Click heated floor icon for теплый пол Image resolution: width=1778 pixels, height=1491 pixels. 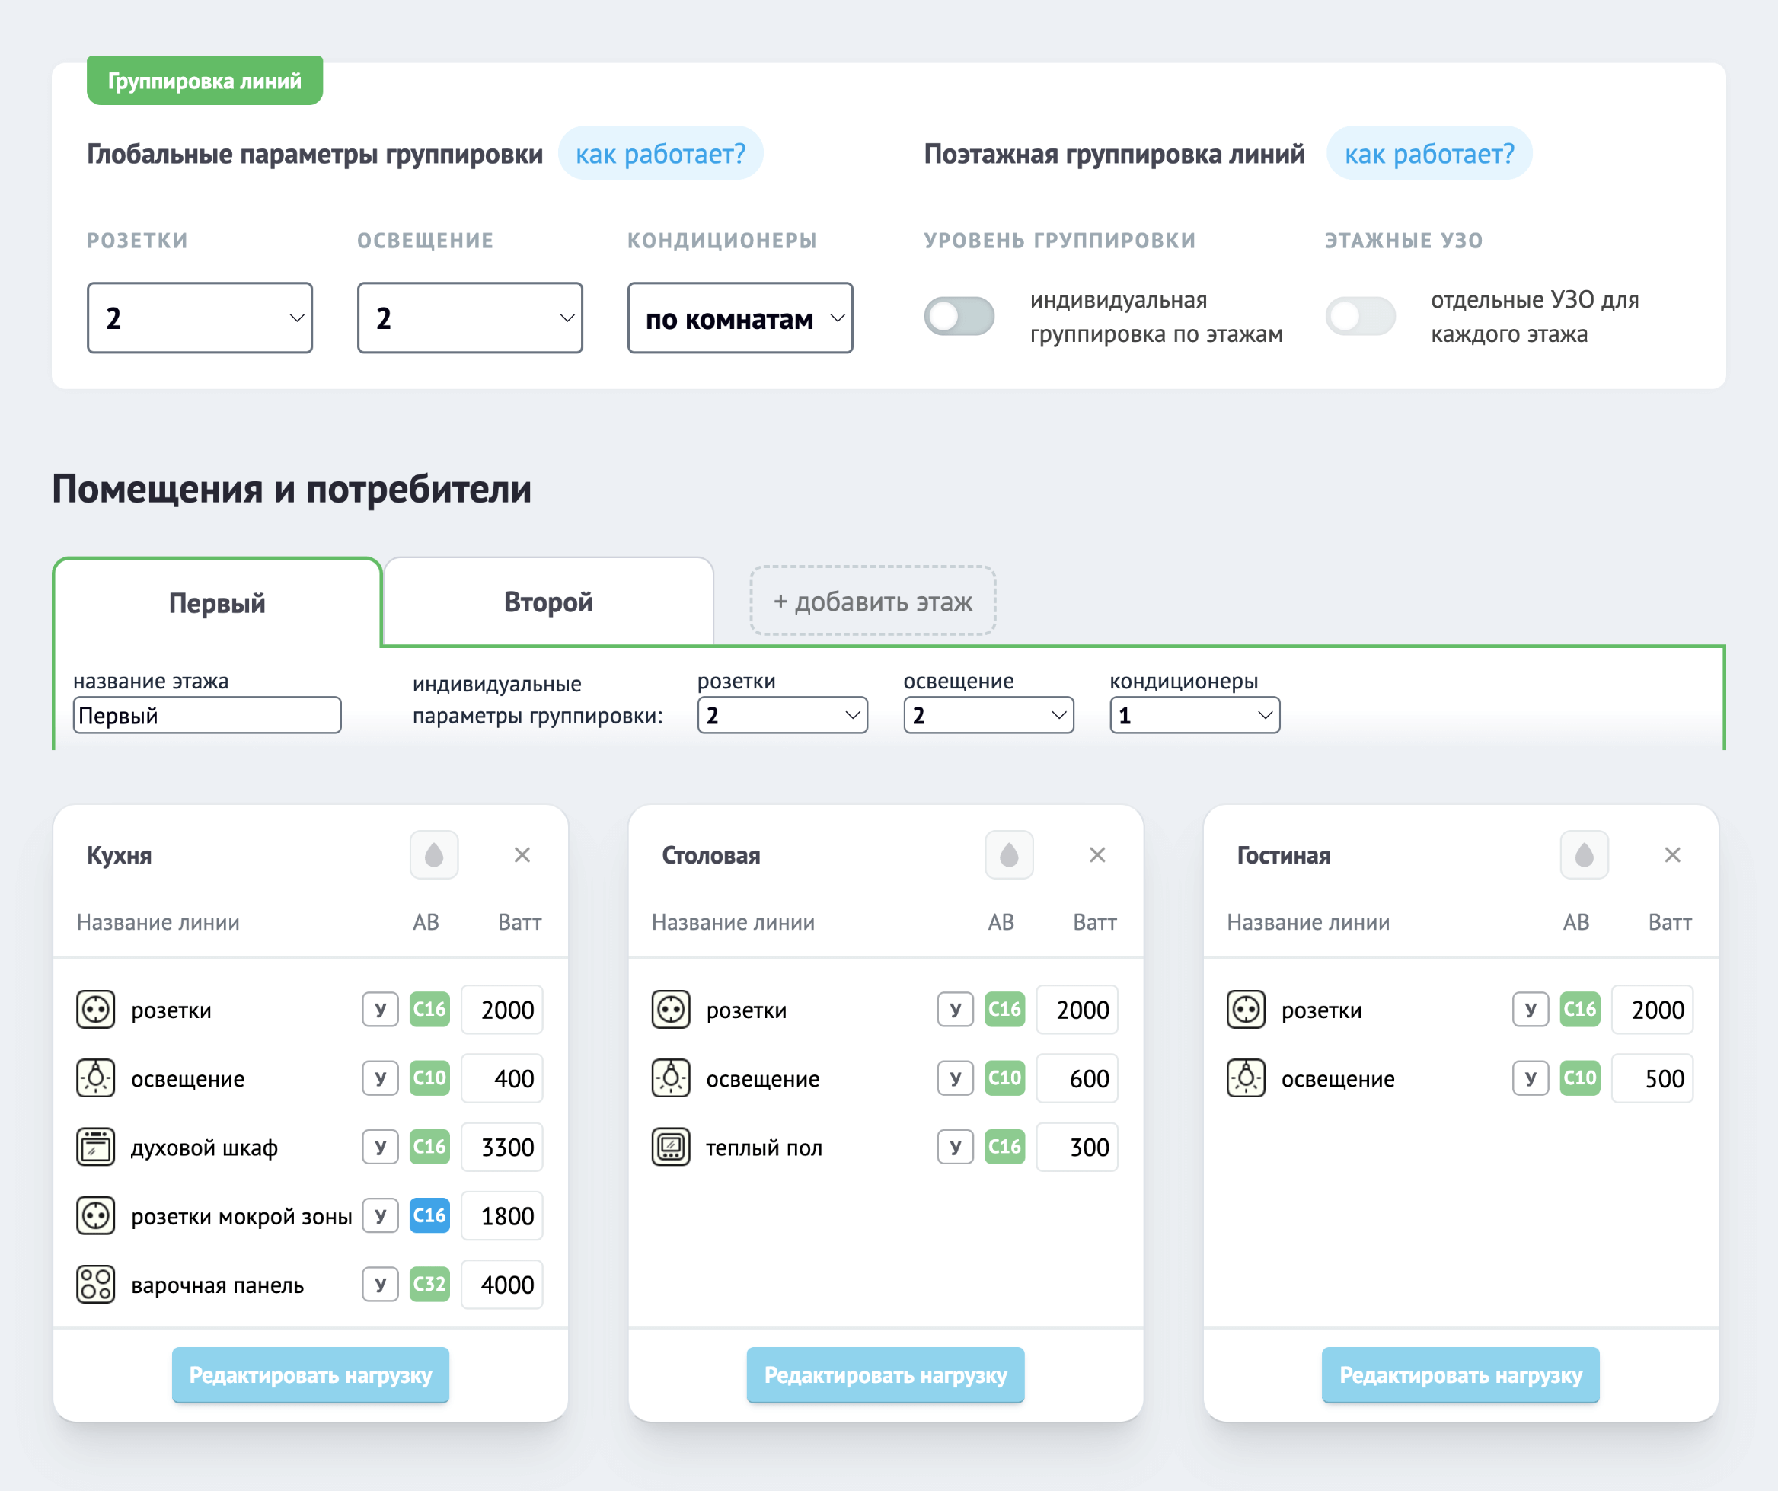[x=671, y=1146]
